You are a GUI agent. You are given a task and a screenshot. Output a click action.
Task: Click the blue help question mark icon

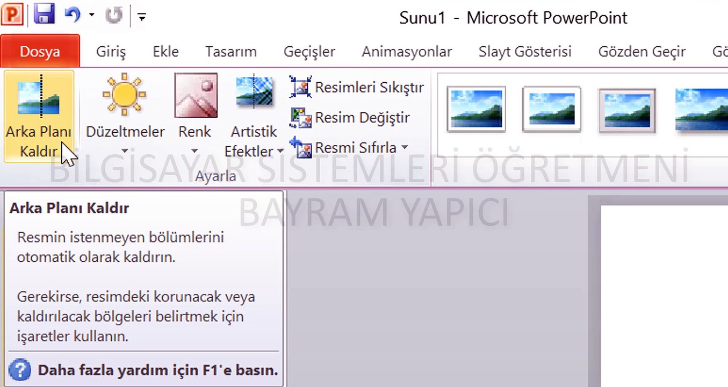[20, 370]
